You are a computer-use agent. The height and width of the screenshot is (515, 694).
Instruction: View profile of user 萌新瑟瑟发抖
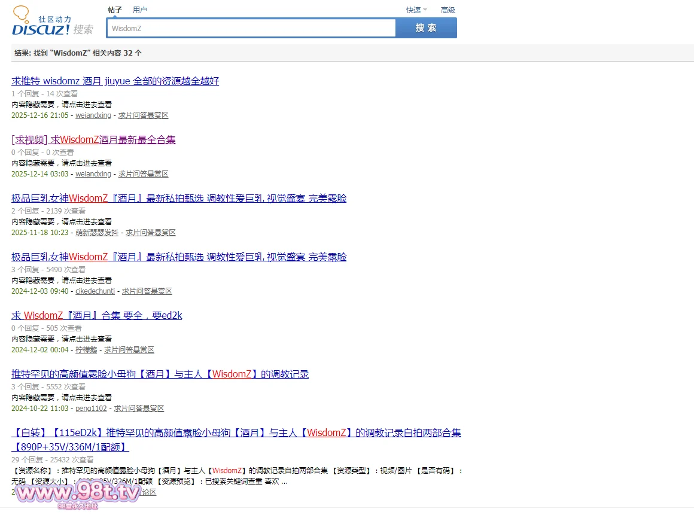pyautogui.click(x=97, y=233)
